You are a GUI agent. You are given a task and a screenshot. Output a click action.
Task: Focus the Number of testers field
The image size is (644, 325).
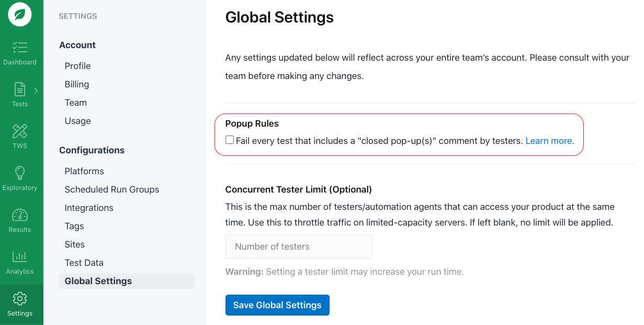click(299, 246)
